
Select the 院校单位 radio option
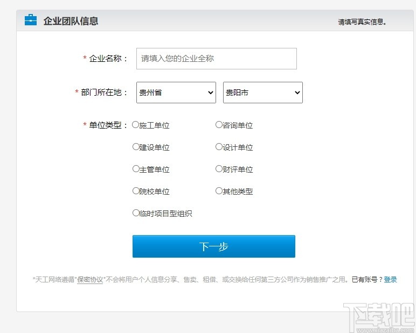[136, 191]
